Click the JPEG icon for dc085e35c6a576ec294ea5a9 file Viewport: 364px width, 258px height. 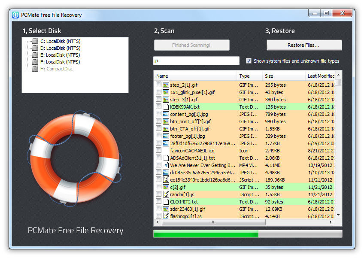point(166,173)
